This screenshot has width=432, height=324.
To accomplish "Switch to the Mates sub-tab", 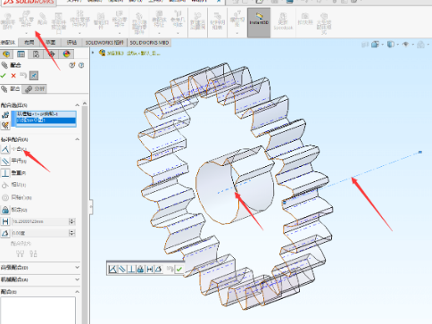I will coord(11,89).
